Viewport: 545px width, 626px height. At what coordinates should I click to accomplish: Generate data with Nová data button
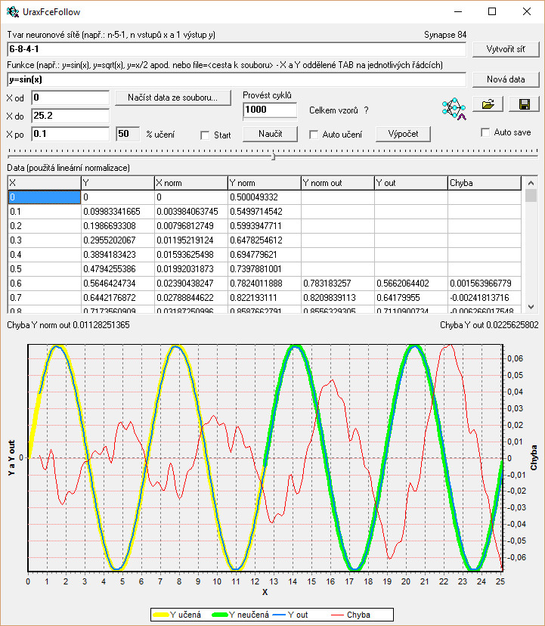506,79
